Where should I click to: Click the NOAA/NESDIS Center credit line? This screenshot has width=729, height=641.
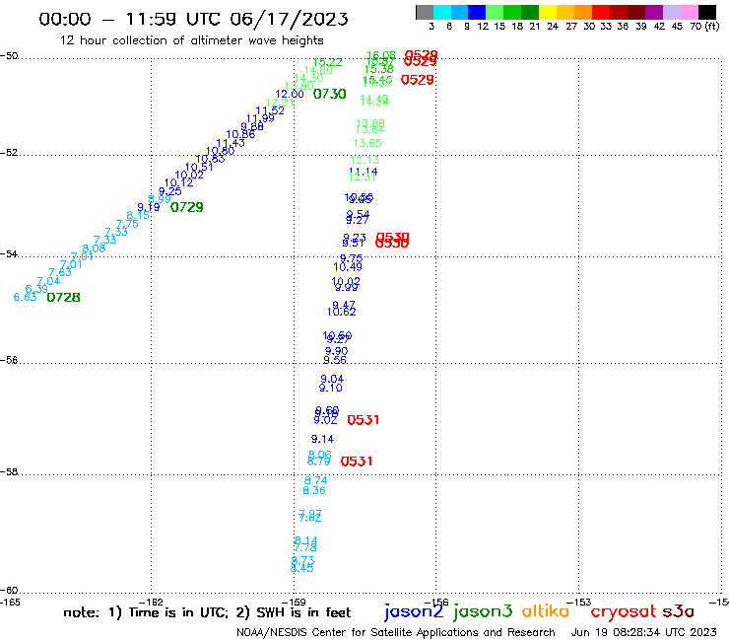click(x=396, y=633)
